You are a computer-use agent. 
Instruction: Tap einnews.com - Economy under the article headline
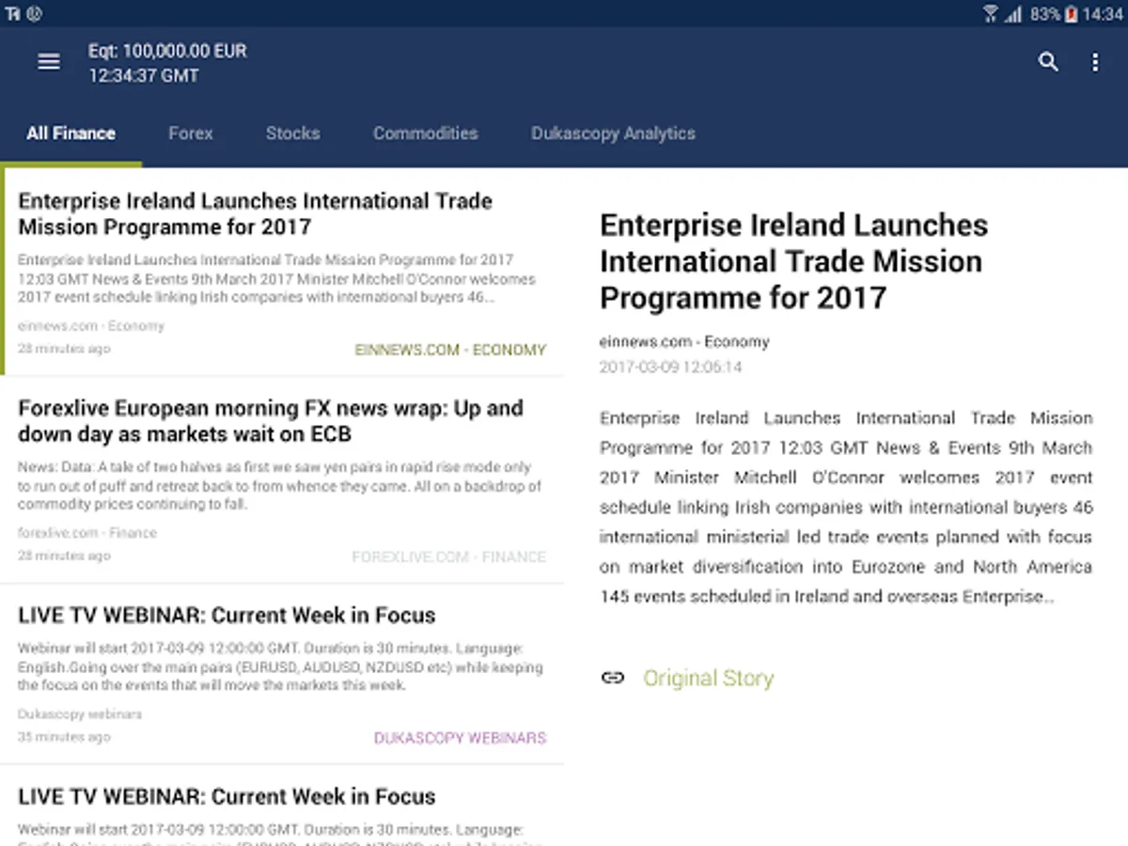[x=684, y=341]
